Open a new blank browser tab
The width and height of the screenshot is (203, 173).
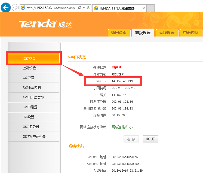(x=150, y=8)
